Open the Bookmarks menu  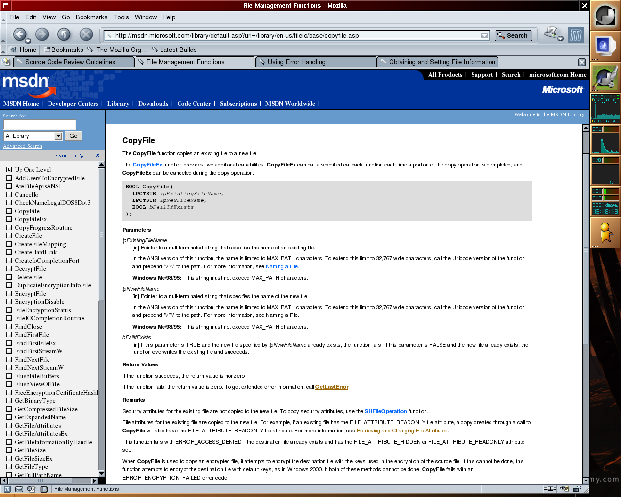91,17
